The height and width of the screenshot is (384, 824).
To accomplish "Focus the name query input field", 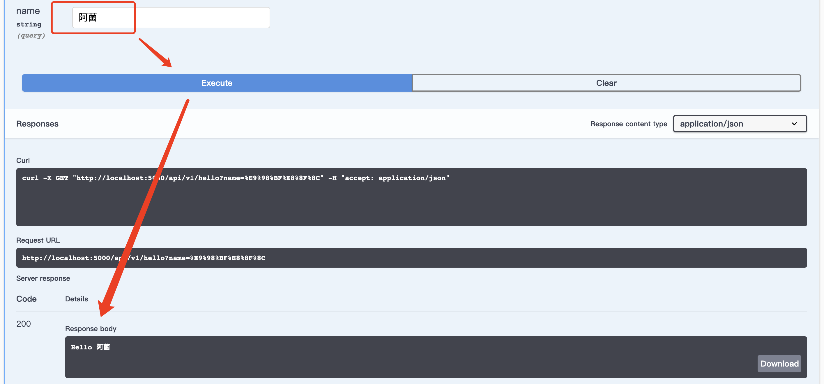I will [x=171, y=17].
